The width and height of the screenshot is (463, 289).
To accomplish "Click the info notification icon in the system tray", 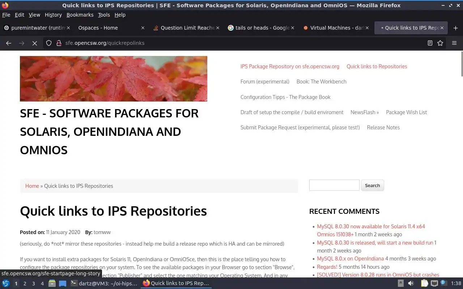I will pos(444,283).
